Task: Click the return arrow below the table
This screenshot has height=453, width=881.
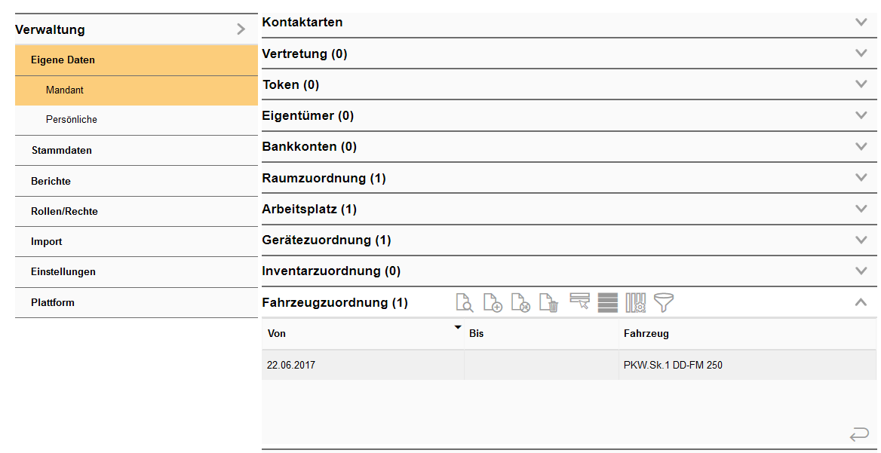Action: pyautogui.click(x=859, y=435)
